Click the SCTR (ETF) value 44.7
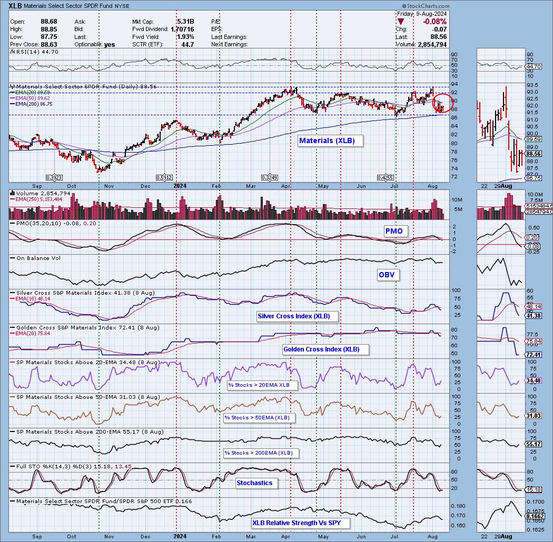This screenshot has height=542, width=553. (188, 44)
